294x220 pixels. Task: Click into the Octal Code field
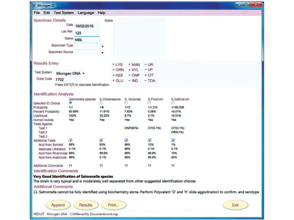coord(69,79)
